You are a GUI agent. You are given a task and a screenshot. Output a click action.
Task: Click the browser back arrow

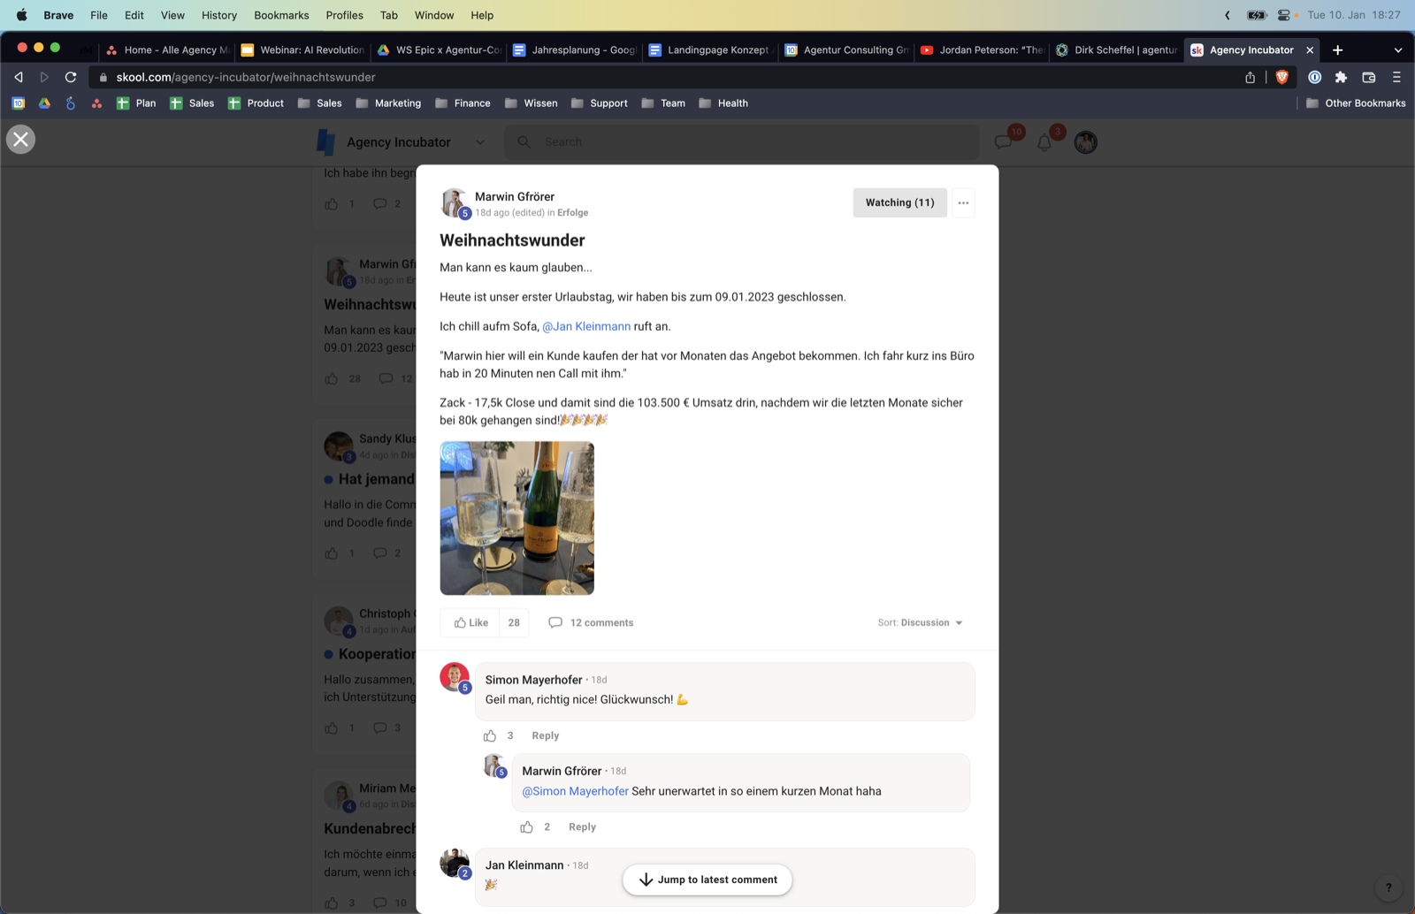pos(19,77)
